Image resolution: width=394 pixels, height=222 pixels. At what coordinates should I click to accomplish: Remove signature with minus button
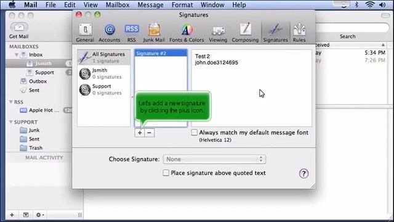point(149,133)
